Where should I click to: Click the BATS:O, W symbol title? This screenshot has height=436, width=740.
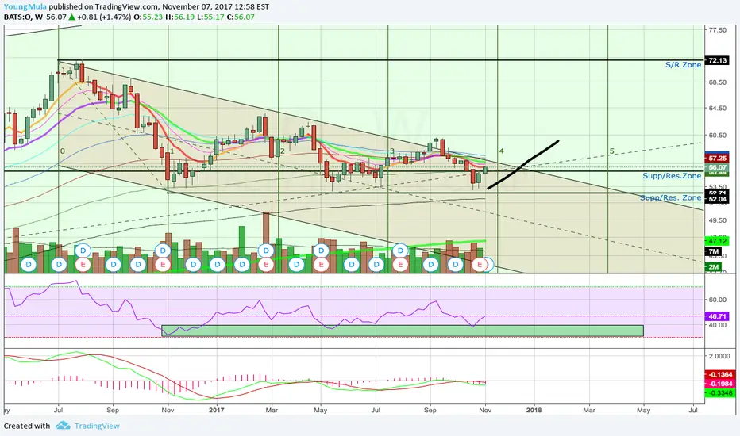(24, 17)
